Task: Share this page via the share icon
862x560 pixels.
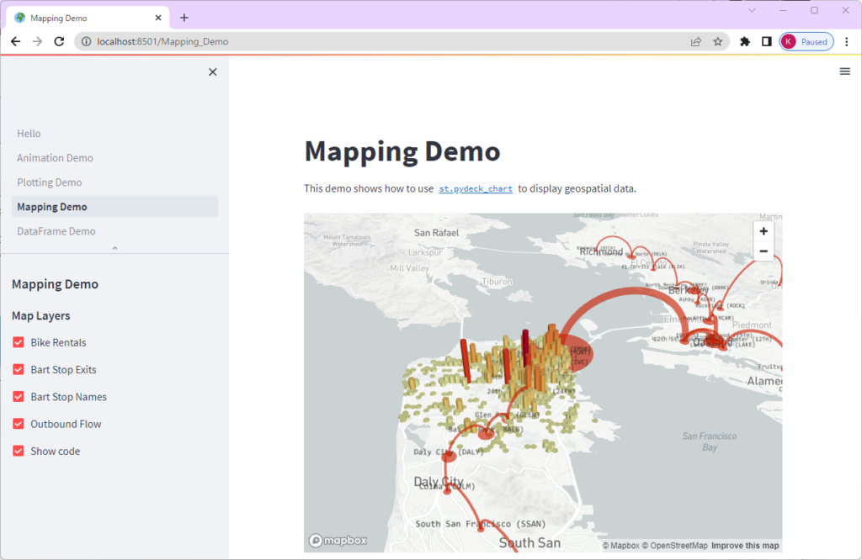Action: click(x=696, y=42)
